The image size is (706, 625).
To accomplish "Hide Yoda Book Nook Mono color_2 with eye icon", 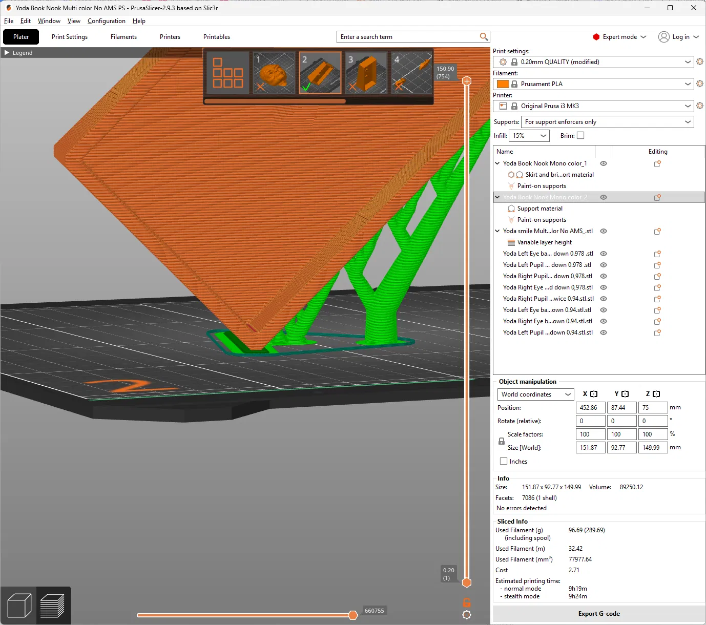I will click(x=604, y=197).
